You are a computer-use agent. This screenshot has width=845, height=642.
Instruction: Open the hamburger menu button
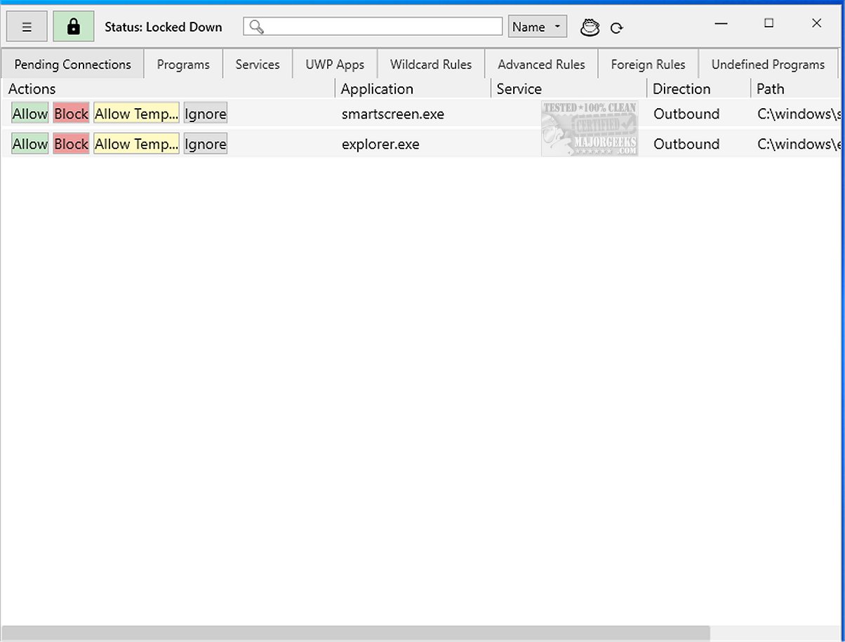(x=27, y=27)
